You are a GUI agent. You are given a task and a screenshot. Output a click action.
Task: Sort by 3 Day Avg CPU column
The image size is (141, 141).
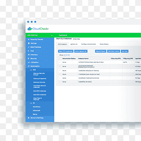pos(116,58)
